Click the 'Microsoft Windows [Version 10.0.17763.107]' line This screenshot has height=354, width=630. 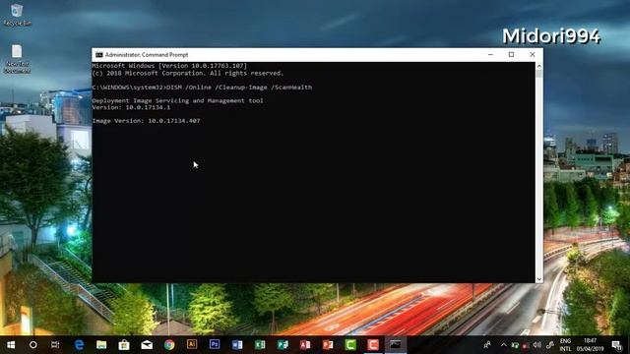point(169,66)
